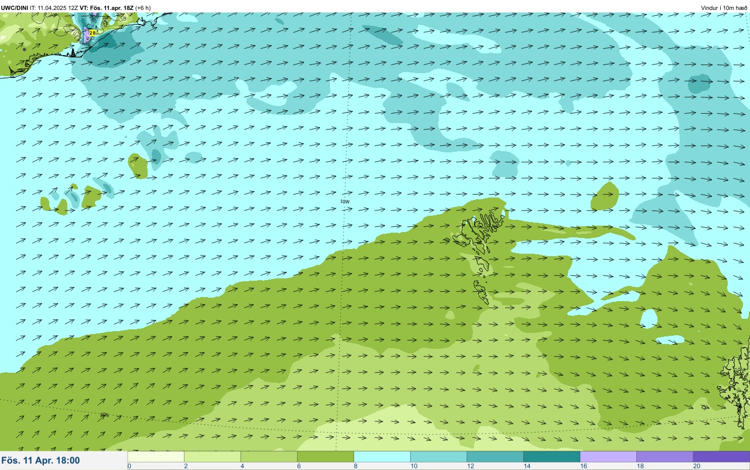Screen dimensions: 750x470
Task: Click the dark teal 14–16 legend swatch
Action: click(551, 457)
